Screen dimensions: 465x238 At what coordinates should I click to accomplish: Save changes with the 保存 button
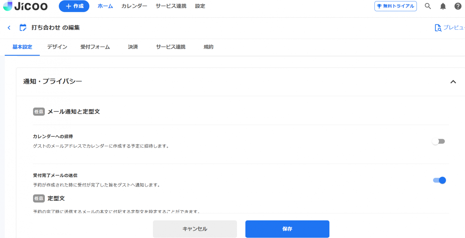tap(287, 229)
